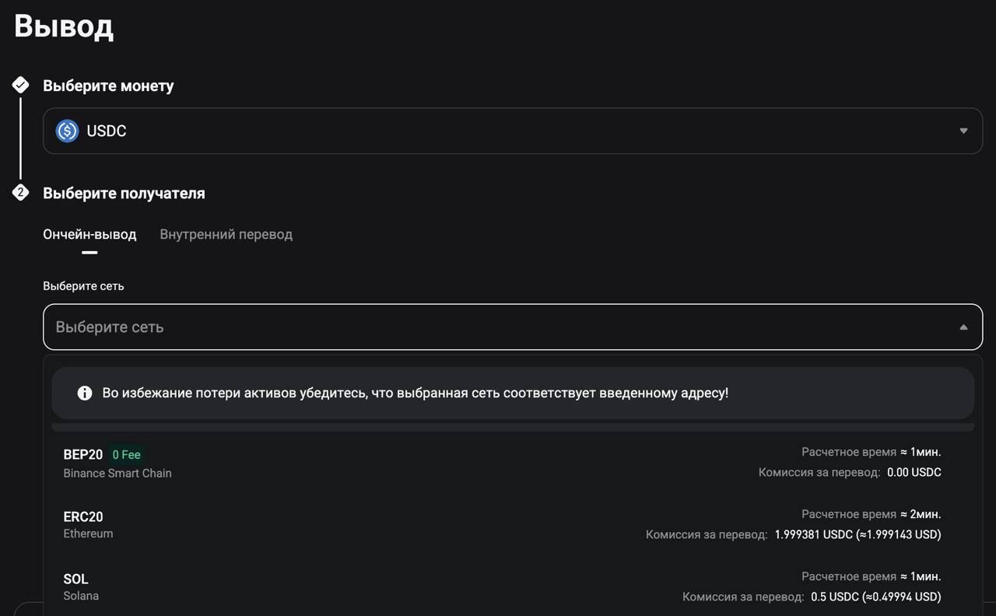Click the small Выберите сеть field label
Image resolution: width=996 pixels, height=616 pixels.
[83, 285]
